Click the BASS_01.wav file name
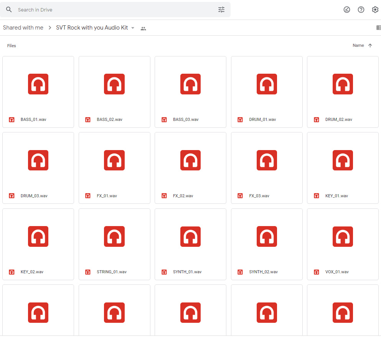Viewport: 381px width, 337px height. (x=33, y=120)
